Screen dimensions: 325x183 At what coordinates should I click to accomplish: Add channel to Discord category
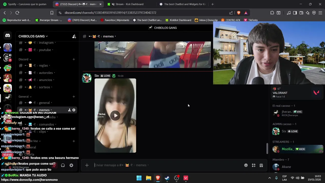point(74,59)
